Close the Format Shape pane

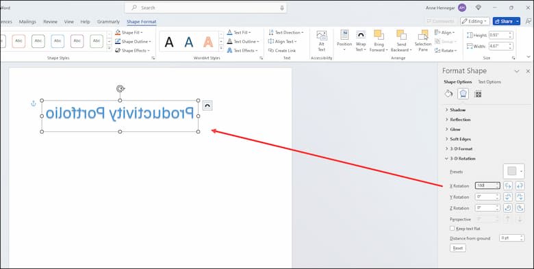pyautogui.click(x=528, y=71)
